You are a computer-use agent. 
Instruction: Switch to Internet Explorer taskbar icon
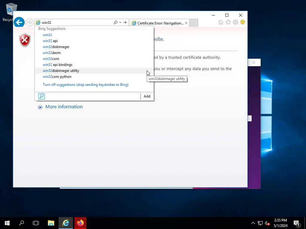(x=66, y=223)
